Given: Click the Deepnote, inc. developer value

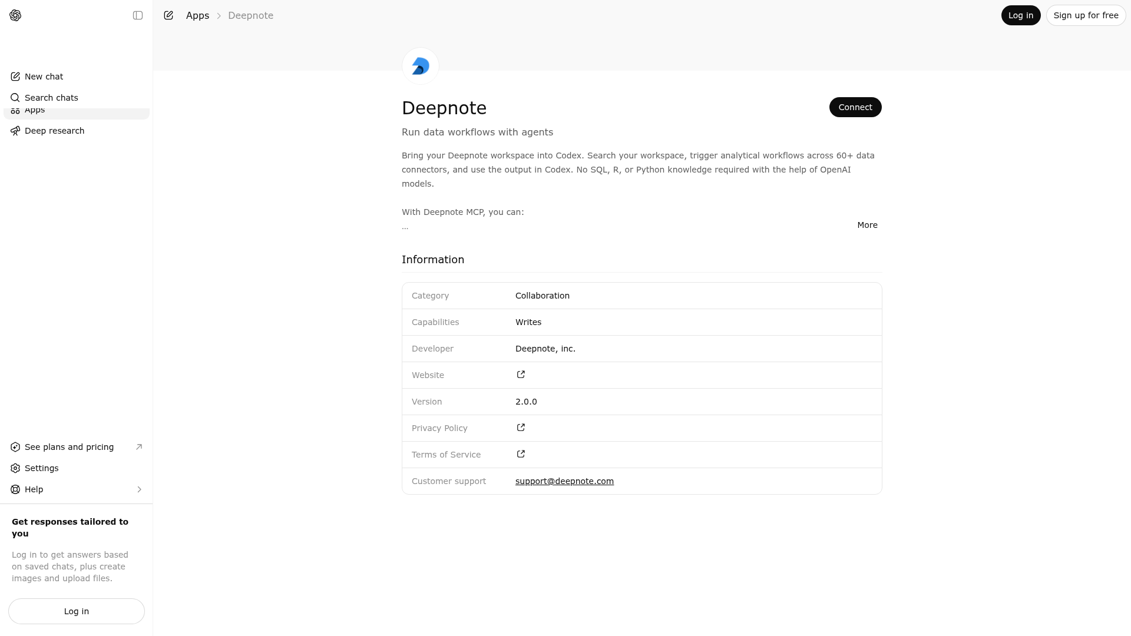Looking at the screenshot, I should 545,349.
